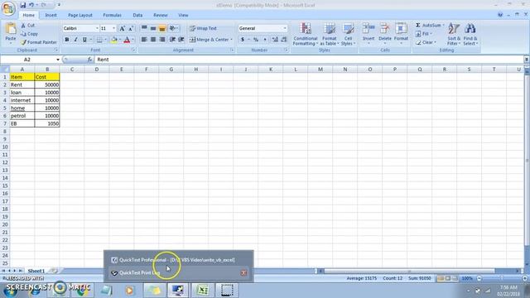Cut the selected cells
The height and width of the screenshot is (298, 530).
coord(27,26)
